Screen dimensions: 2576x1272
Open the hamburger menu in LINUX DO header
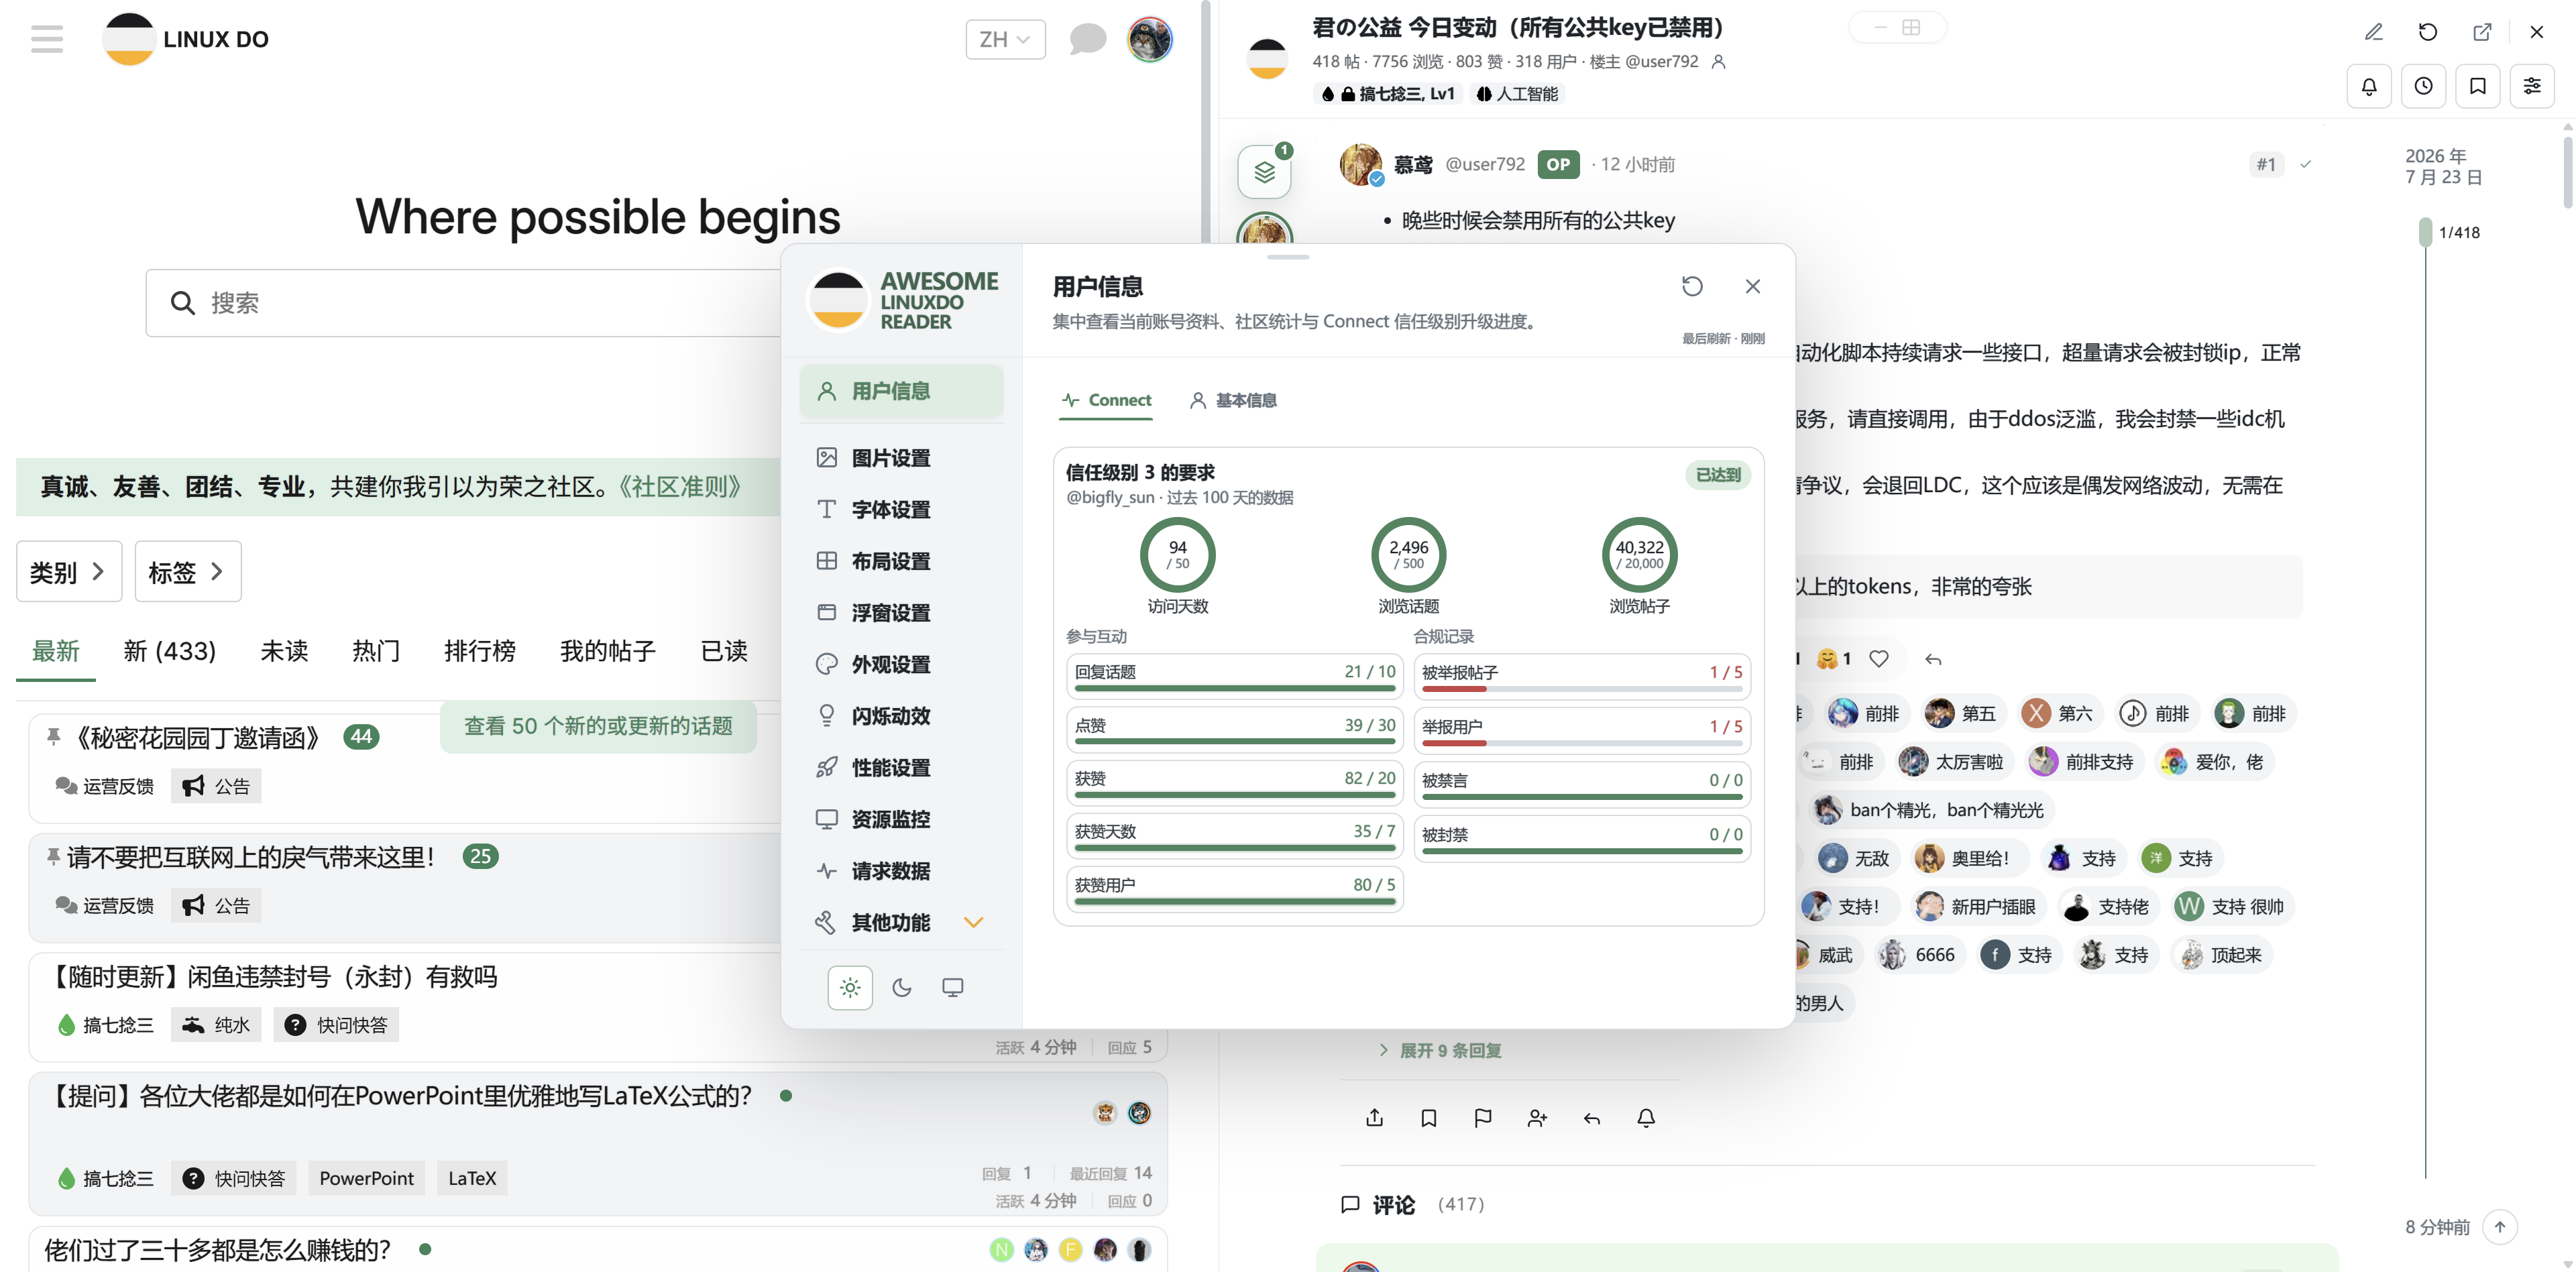(x=46, y=39)
